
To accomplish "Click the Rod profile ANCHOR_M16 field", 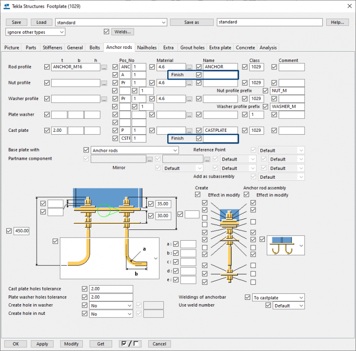I will tap(76, 67).
